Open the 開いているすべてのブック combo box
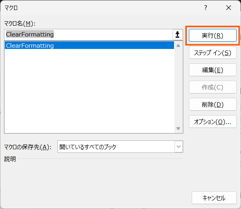This screenshot has height=209, width=241. coord(115,147)
